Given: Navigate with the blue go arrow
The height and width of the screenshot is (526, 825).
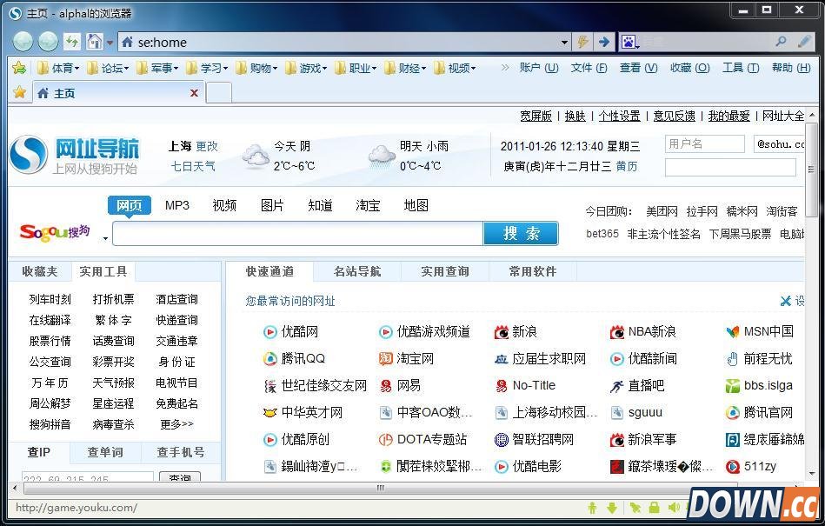Looking at the screenshot, I should click(604, 42).
